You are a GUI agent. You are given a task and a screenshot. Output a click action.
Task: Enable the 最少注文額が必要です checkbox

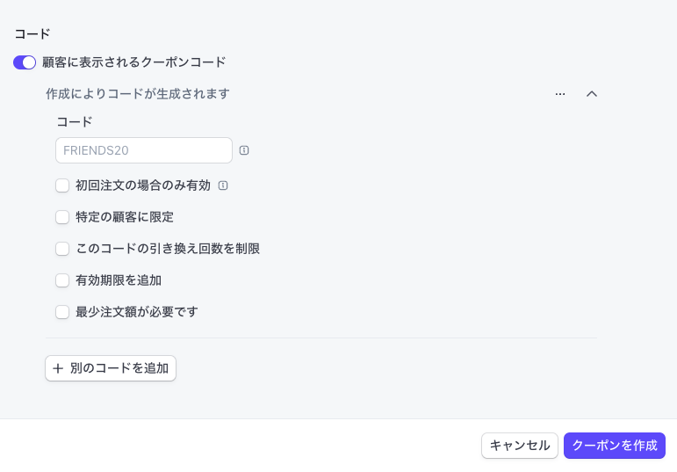[62, 312]
